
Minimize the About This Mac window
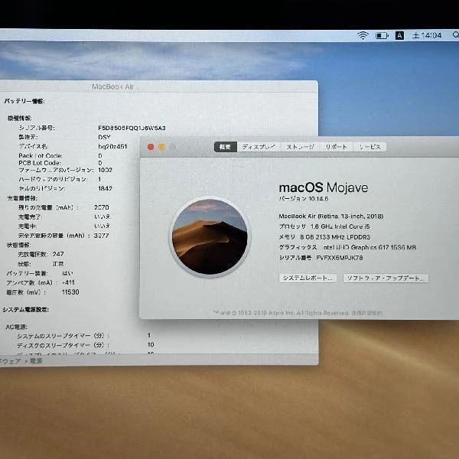click(x=162, y=147)
